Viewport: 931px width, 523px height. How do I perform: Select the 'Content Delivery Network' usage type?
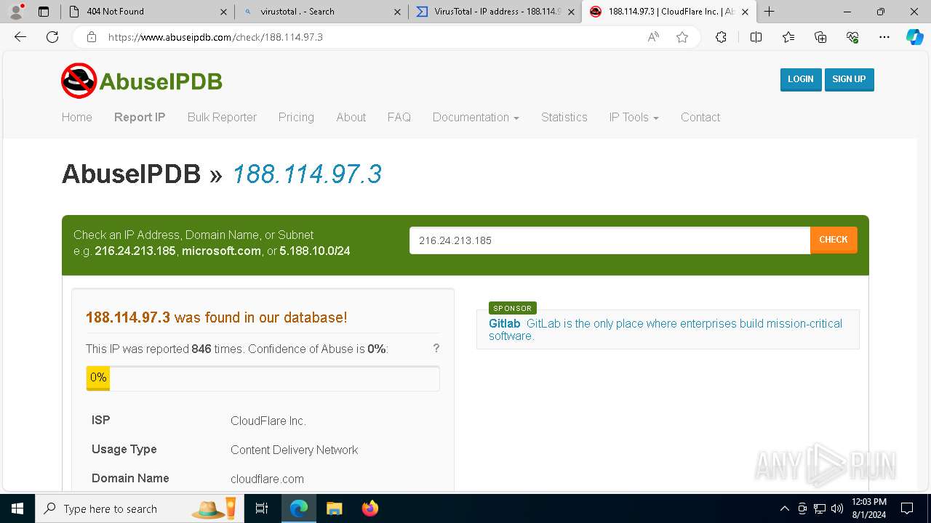tap(294, 450)
